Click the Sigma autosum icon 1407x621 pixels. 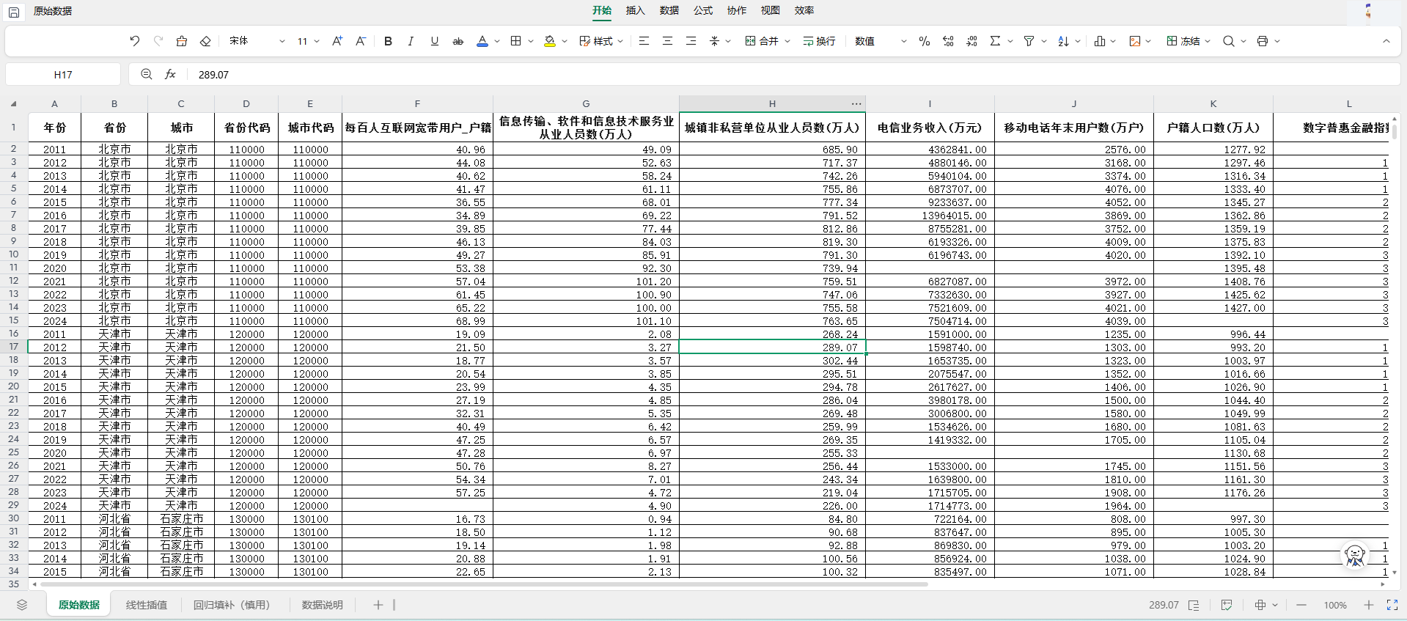[995, 41]
